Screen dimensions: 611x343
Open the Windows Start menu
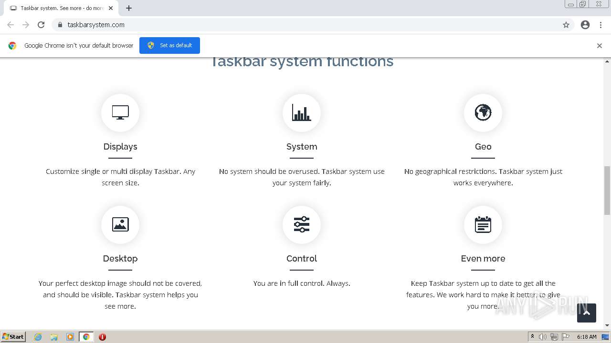pyautogui.click(x=13, y=337)
